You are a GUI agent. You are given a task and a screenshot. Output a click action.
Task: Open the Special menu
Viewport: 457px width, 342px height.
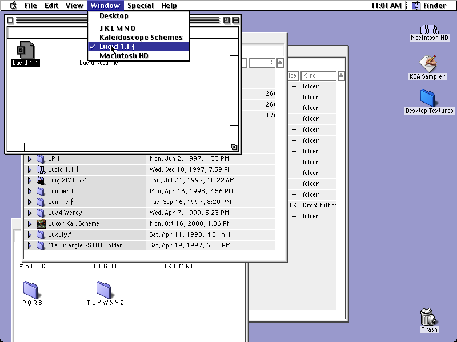click(x=141, y=6)
